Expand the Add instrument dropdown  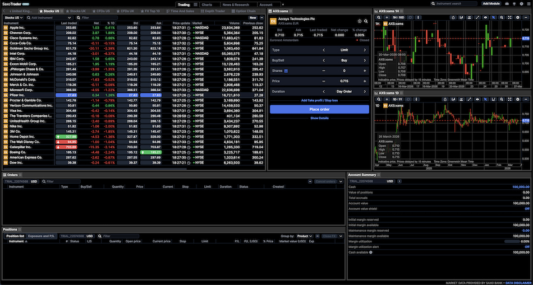click(70, 17)
